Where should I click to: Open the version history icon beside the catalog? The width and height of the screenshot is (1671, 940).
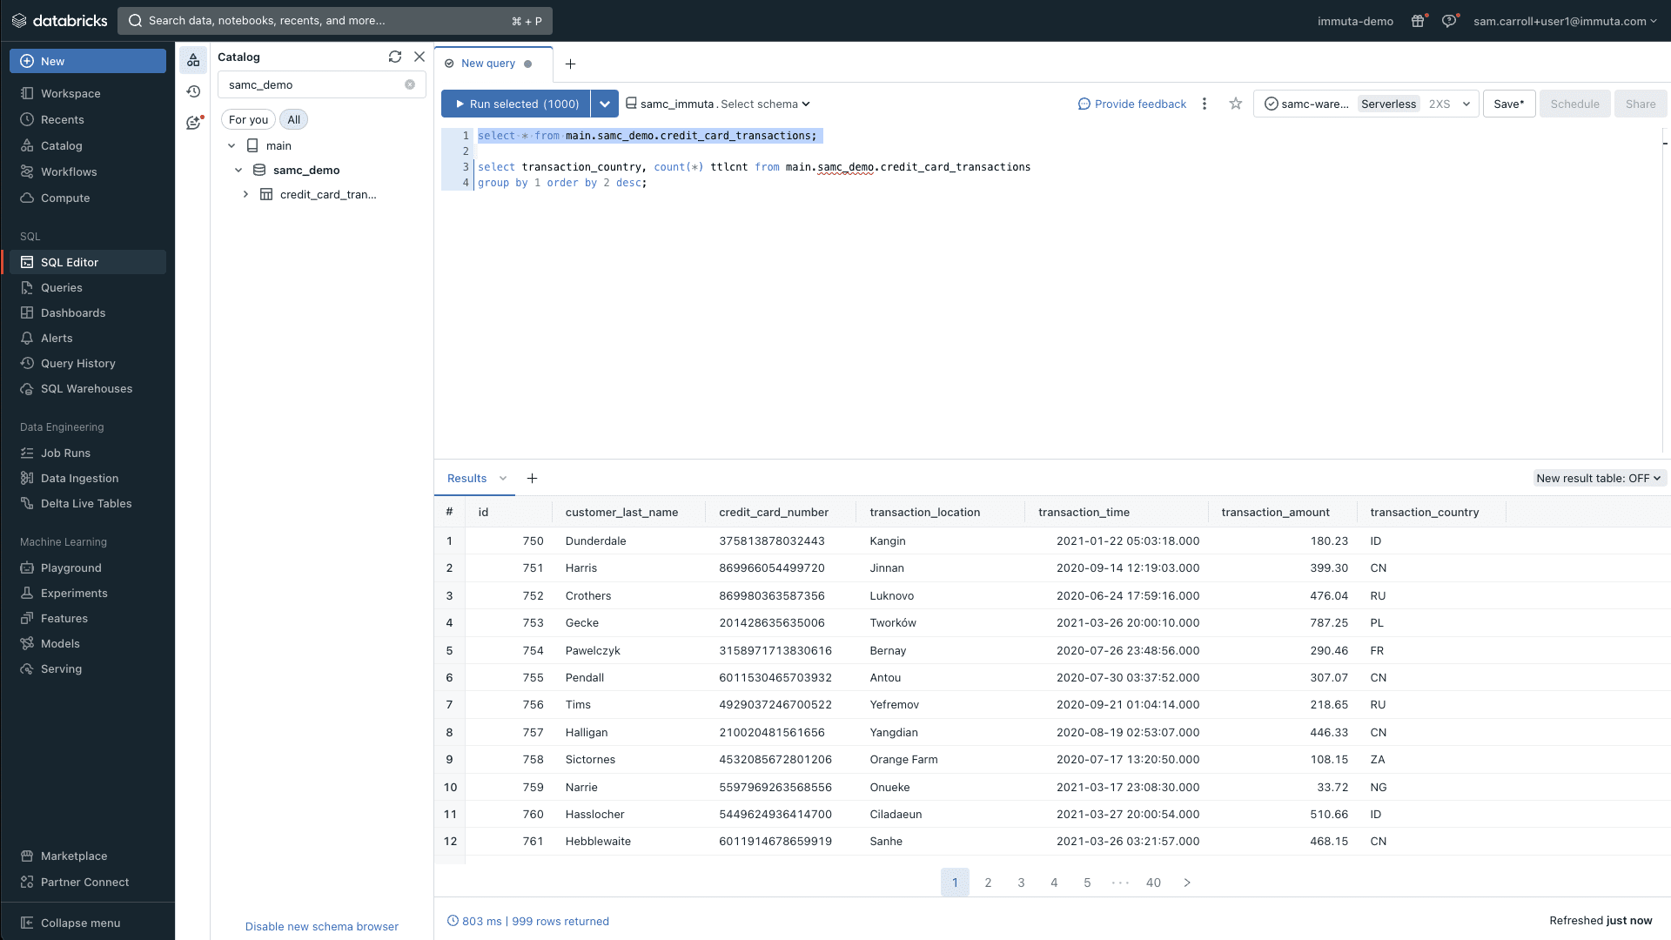[193, 91]
